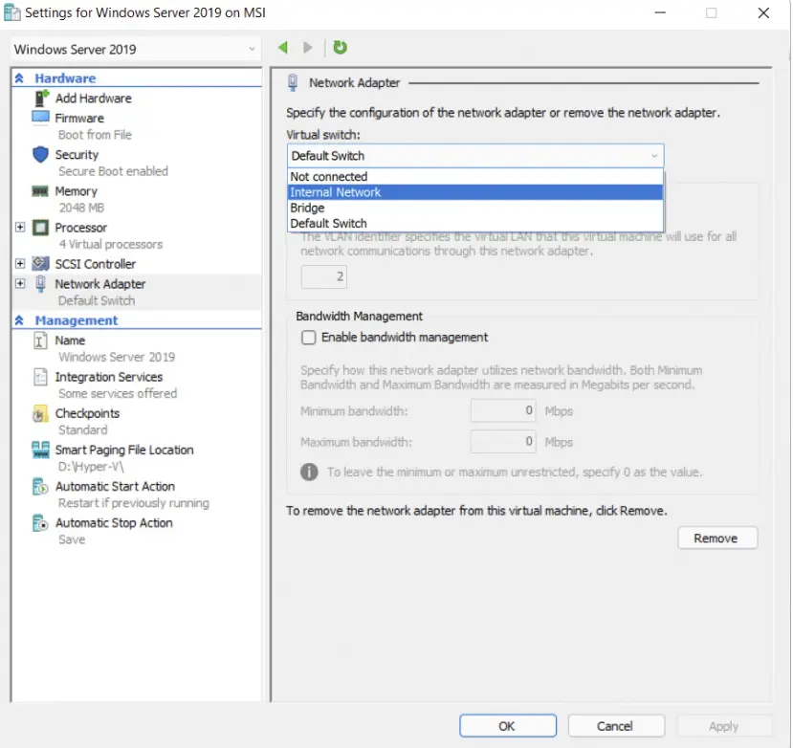Expand the Processor tree node
Screen dimensions: 793x748
click(20, 228)
